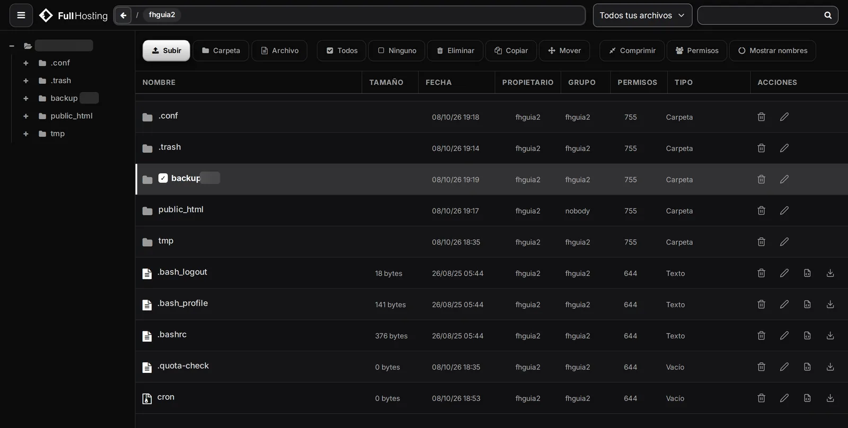This screenshot has height=428, width=848.
Task: Select all files with Todos
Action: pyautogui.click(x=342, y=51)
